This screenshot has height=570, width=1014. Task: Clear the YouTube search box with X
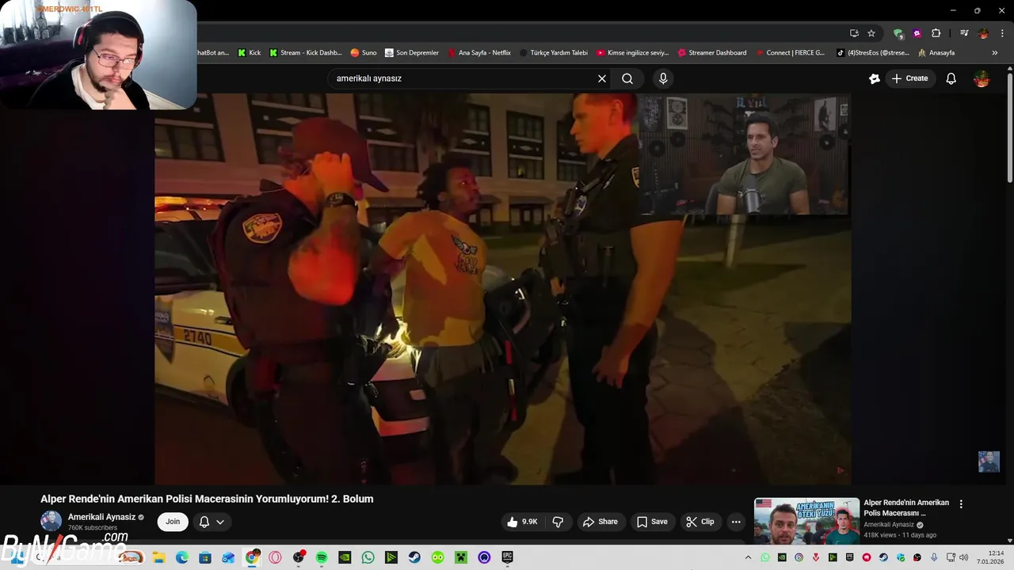(602, 78)
